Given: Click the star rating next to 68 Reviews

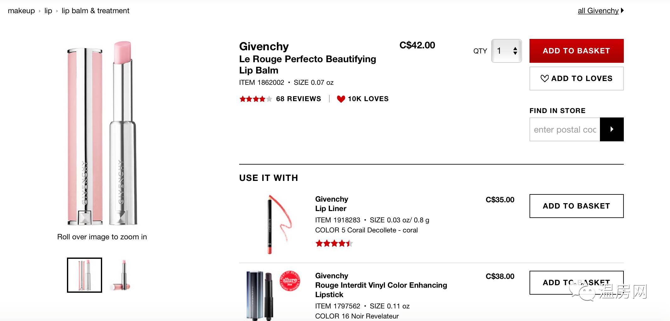Looking at the screenshot, I should pyautogui.click(x=255, y=99).
